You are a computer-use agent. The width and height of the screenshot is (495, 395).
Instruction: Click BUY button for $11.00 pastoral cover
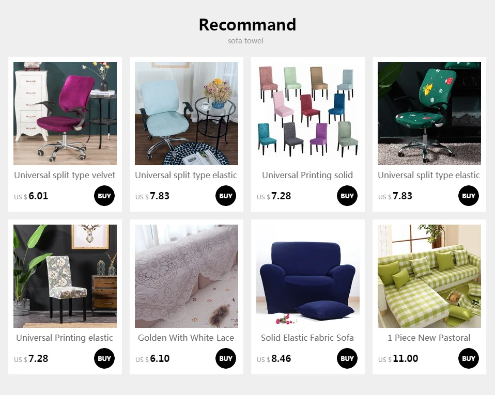(x=469, y=358)
